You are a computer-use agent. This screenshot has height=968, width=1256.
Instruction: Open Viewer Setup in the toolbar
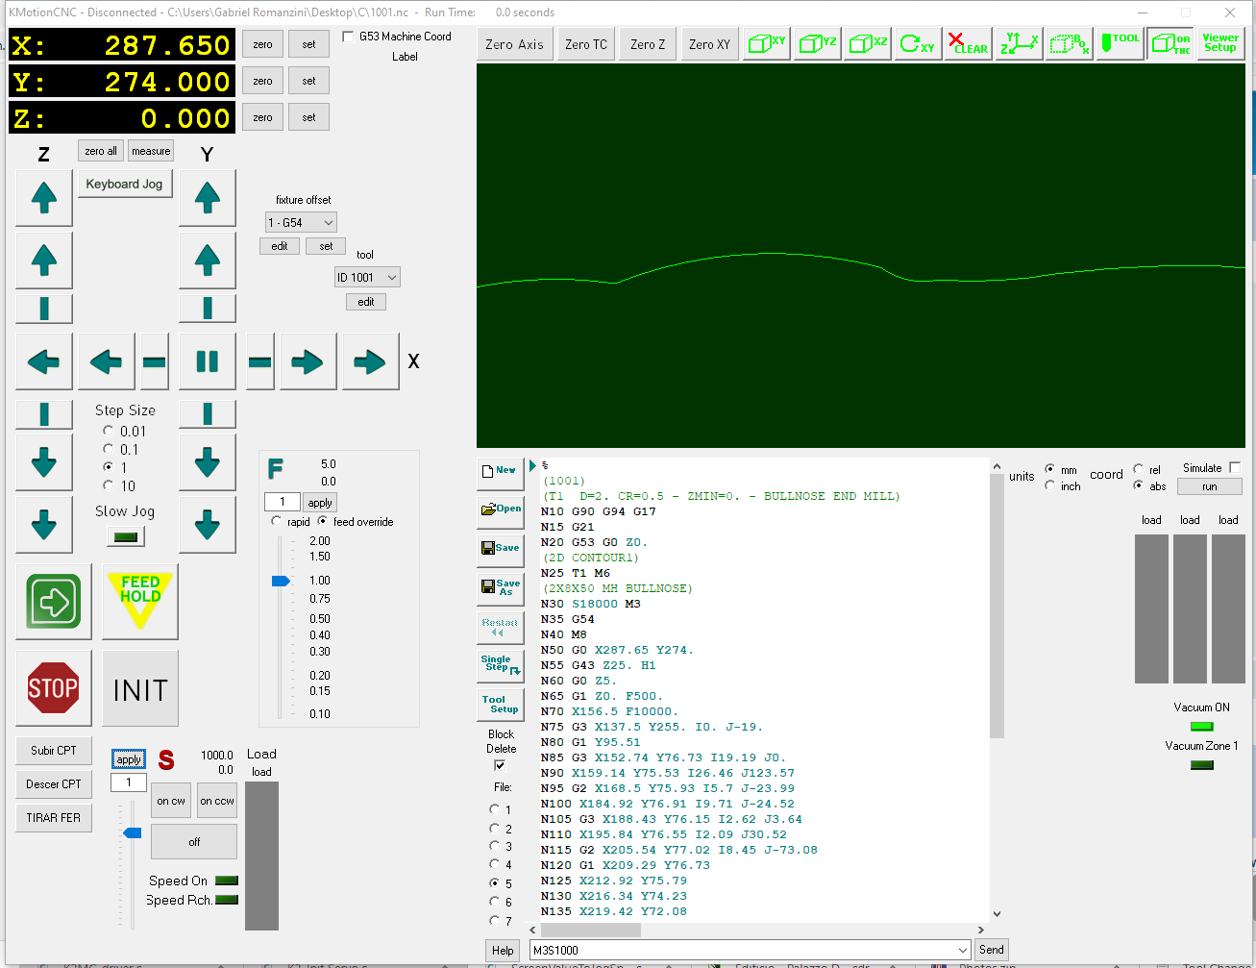1220,43
